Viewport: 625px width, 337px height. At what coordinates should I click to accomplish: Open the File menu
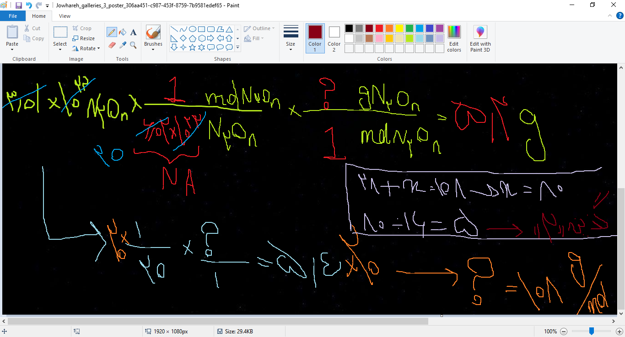(x=13, y=16)
